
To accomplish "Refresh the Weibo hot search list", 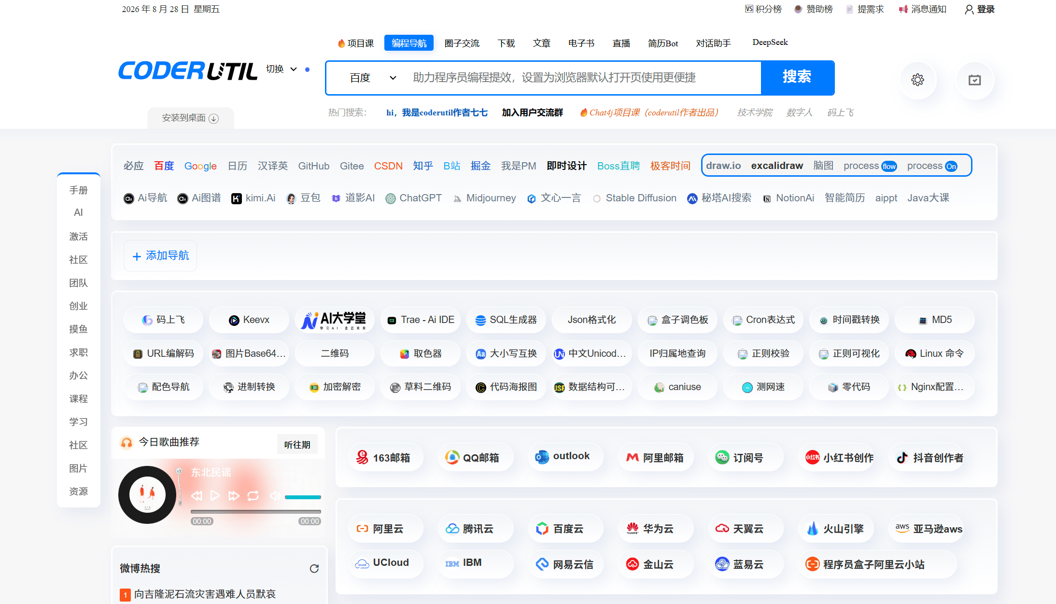I will tap(314, 568).
